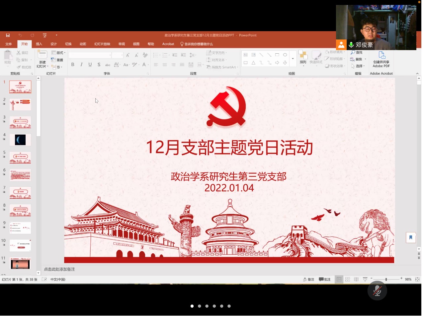Start slideshow from beginning quick-access icon

point(44,35)
